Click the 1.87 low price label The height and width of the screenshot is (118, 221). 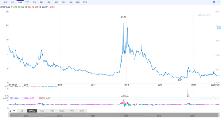tap(180, 80)
